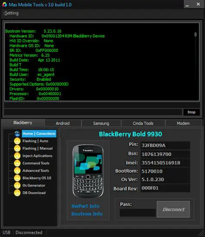
Task: Click the Bootrom Version line in log
Action: 33,31
